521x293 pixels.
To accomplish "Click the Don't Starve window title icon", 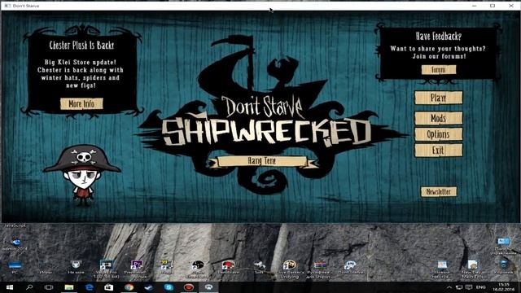I will pos(7,6).
